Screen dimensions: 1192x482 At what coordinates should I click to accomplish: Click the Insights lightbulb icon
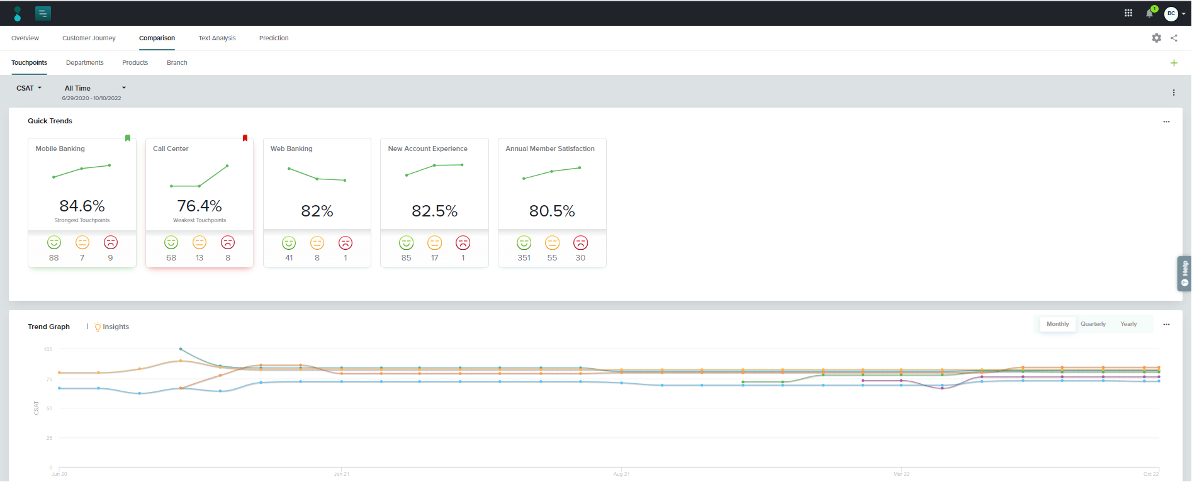[98, 327]
